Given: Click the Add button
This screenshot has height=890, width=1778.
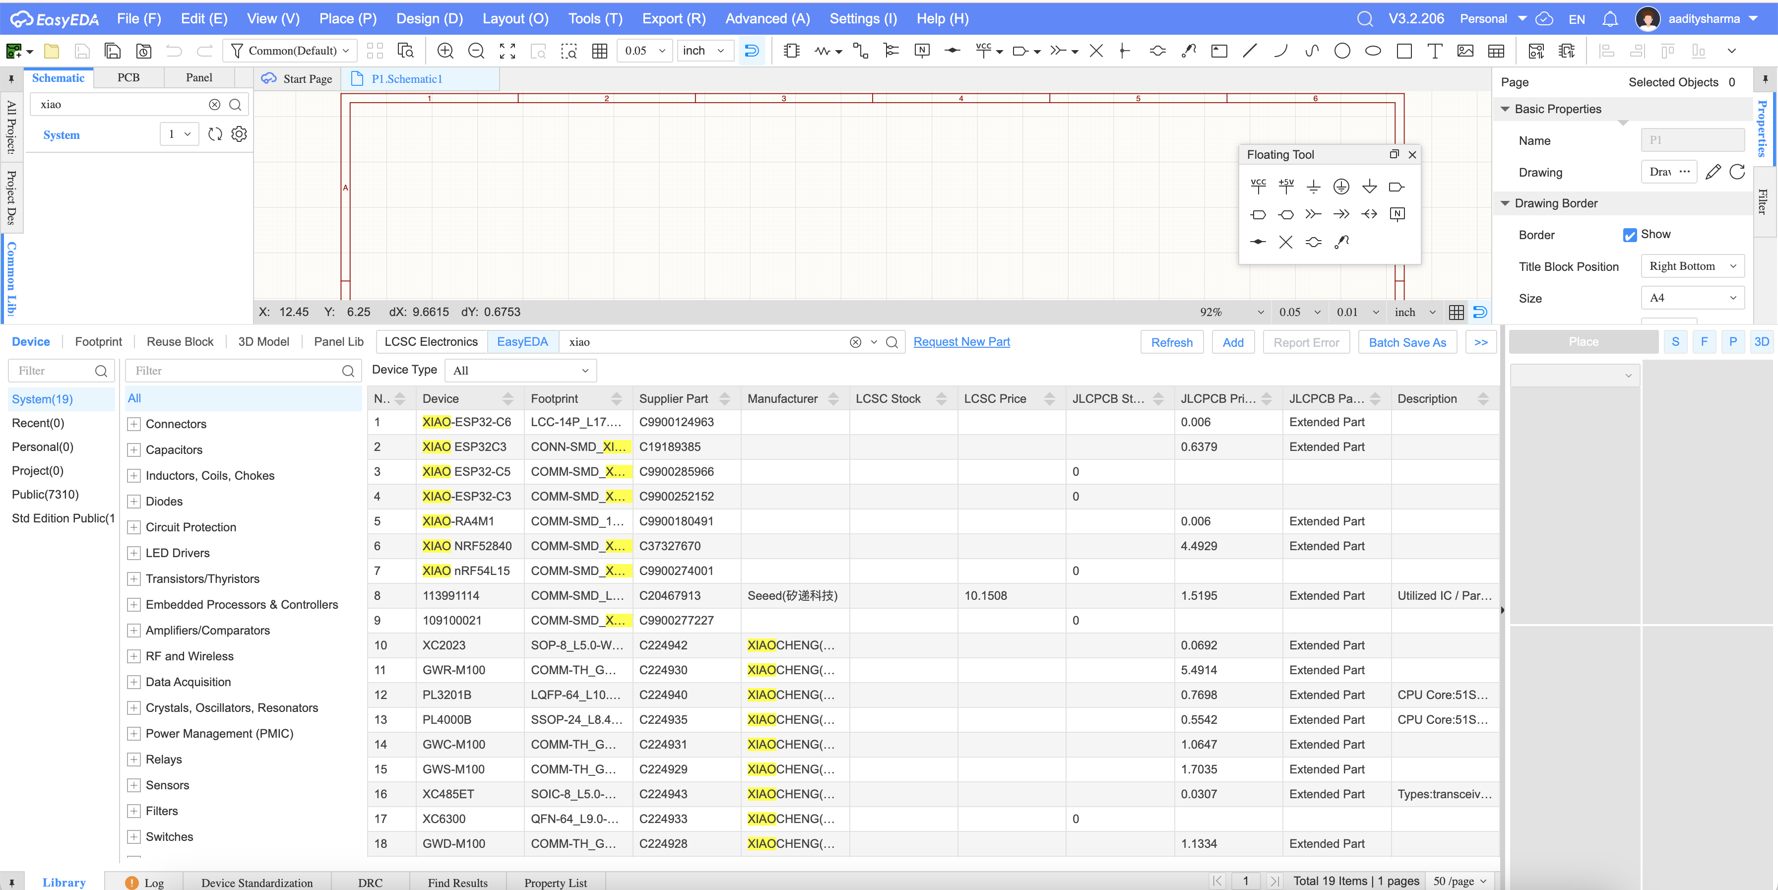Looking at the screenshot, I should (1233, 342).
